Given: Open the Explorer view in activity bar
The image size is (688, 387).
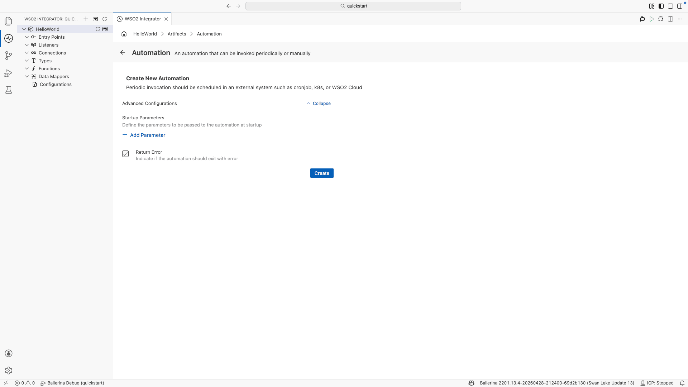Looking at the screenshot, I should tap(9, 21).
